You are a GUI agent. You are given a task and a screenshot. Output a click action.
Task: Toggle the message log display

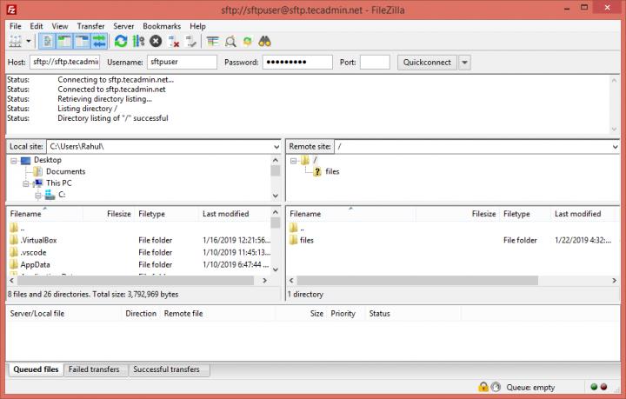click(47, 41)
